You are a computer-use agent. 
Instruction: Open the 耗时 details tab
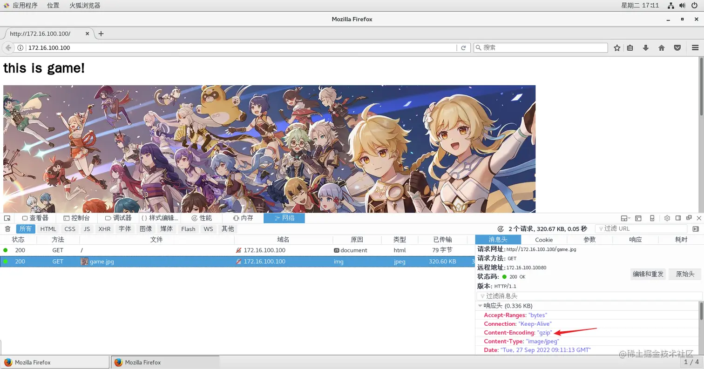[x=681, y=240]
